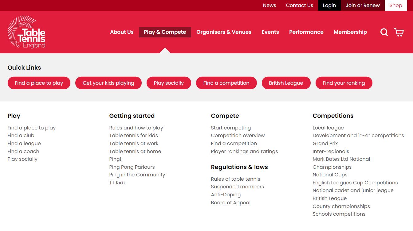This screenshot has height=231, width=413.
Task: Click the Table Tennis England logo
Action: coord(26,32)
